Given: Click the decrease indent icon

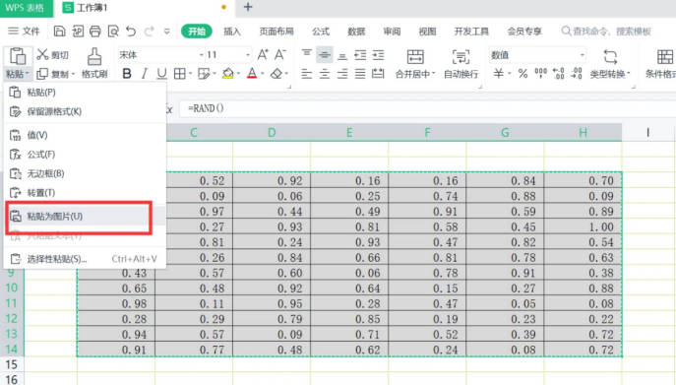Looking at the screenshot, I should coord(360,55).
